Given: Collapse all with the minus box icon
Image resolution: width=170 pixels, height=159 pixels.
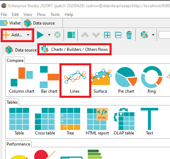Looking at the screenshot, I should (118, 35).
